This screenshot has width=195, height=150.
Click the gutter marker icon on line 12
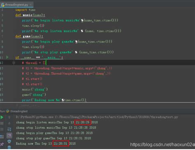tap(14, 63)
